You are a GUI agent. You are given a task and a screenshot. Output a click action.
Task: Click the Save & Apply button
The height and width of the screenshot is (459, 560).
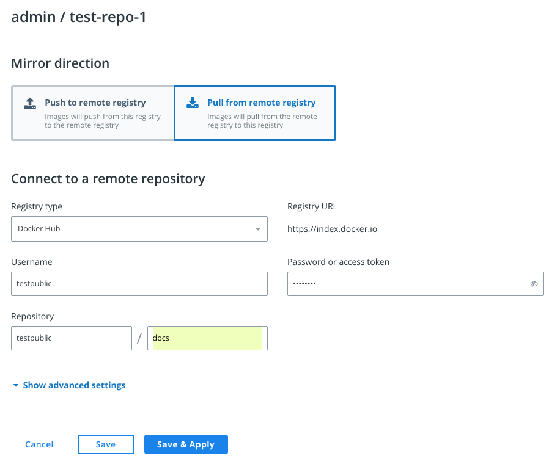pyautogui.click(x=186, y=444)
